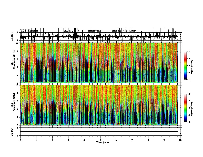The image size is (203, 157).
Task: Click the "station=ITK" label
Action: 95,31
